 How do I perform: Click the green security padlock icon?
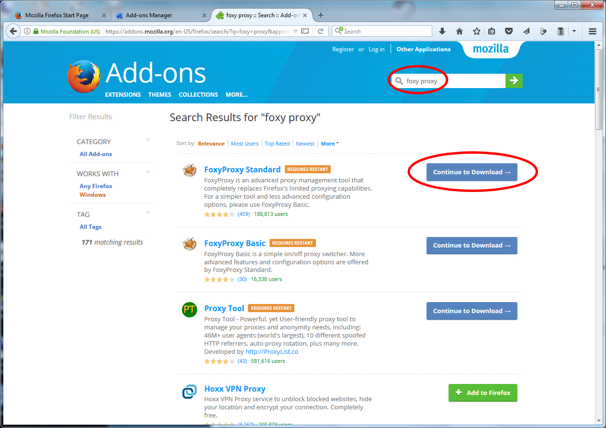[35, 31]
